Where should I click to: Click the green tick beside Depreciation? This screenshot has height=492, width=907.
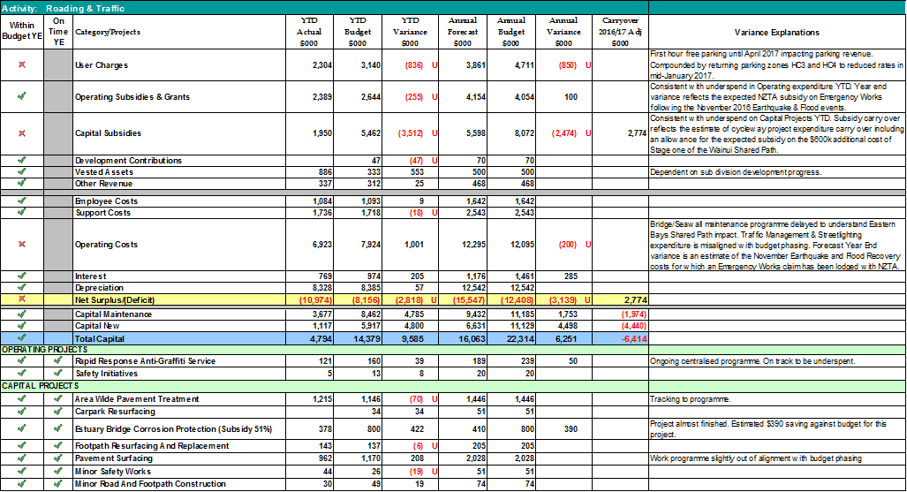[x=21, y=288]
